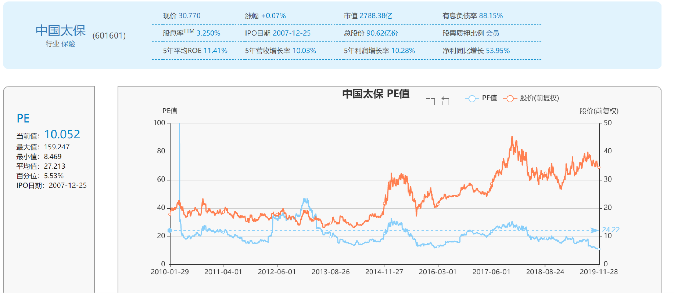
Task: Click the stock code (601601)
Action: tap(109, 36)
